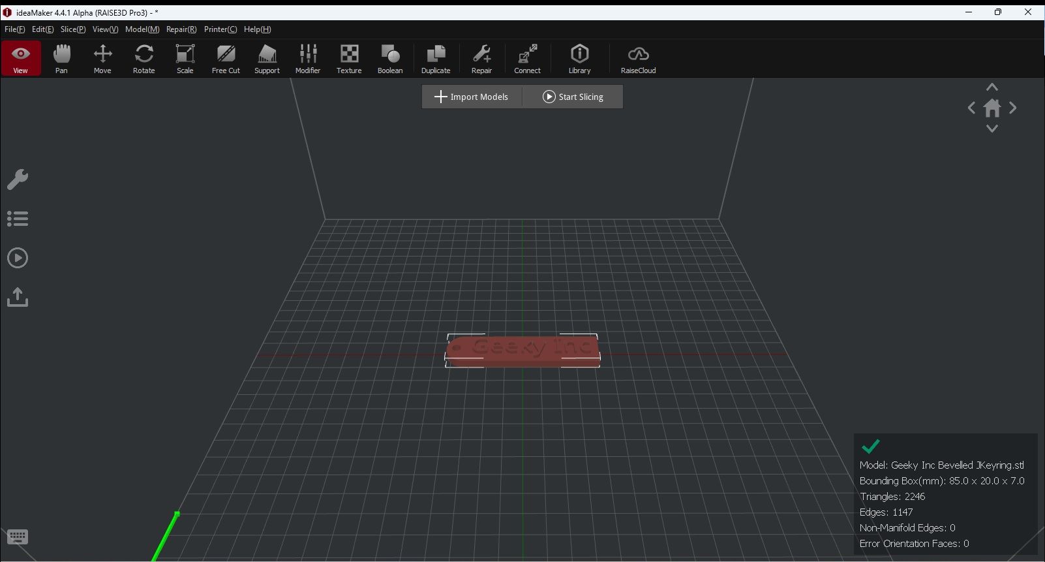
Task: Open the Scale tool
Action: click(185, 58)
